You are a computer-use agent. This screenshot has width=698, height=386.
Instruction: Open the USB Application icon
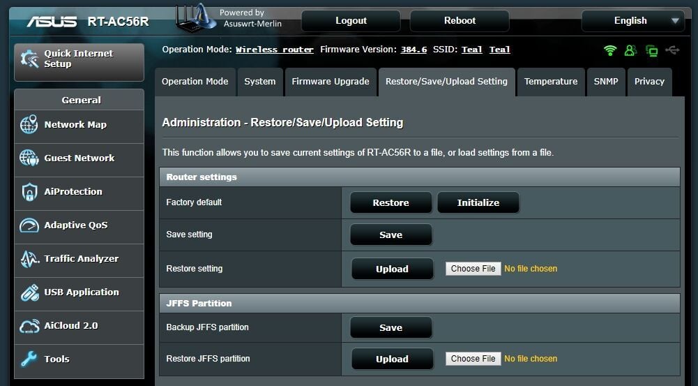(29, 292)
